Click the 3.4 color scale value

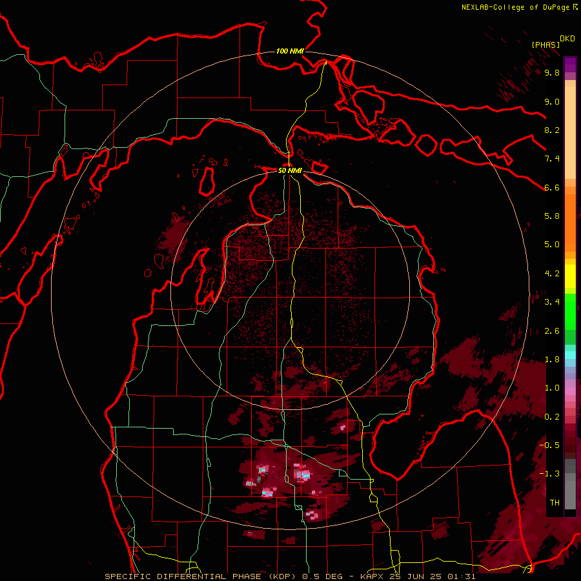click(552, 302)
